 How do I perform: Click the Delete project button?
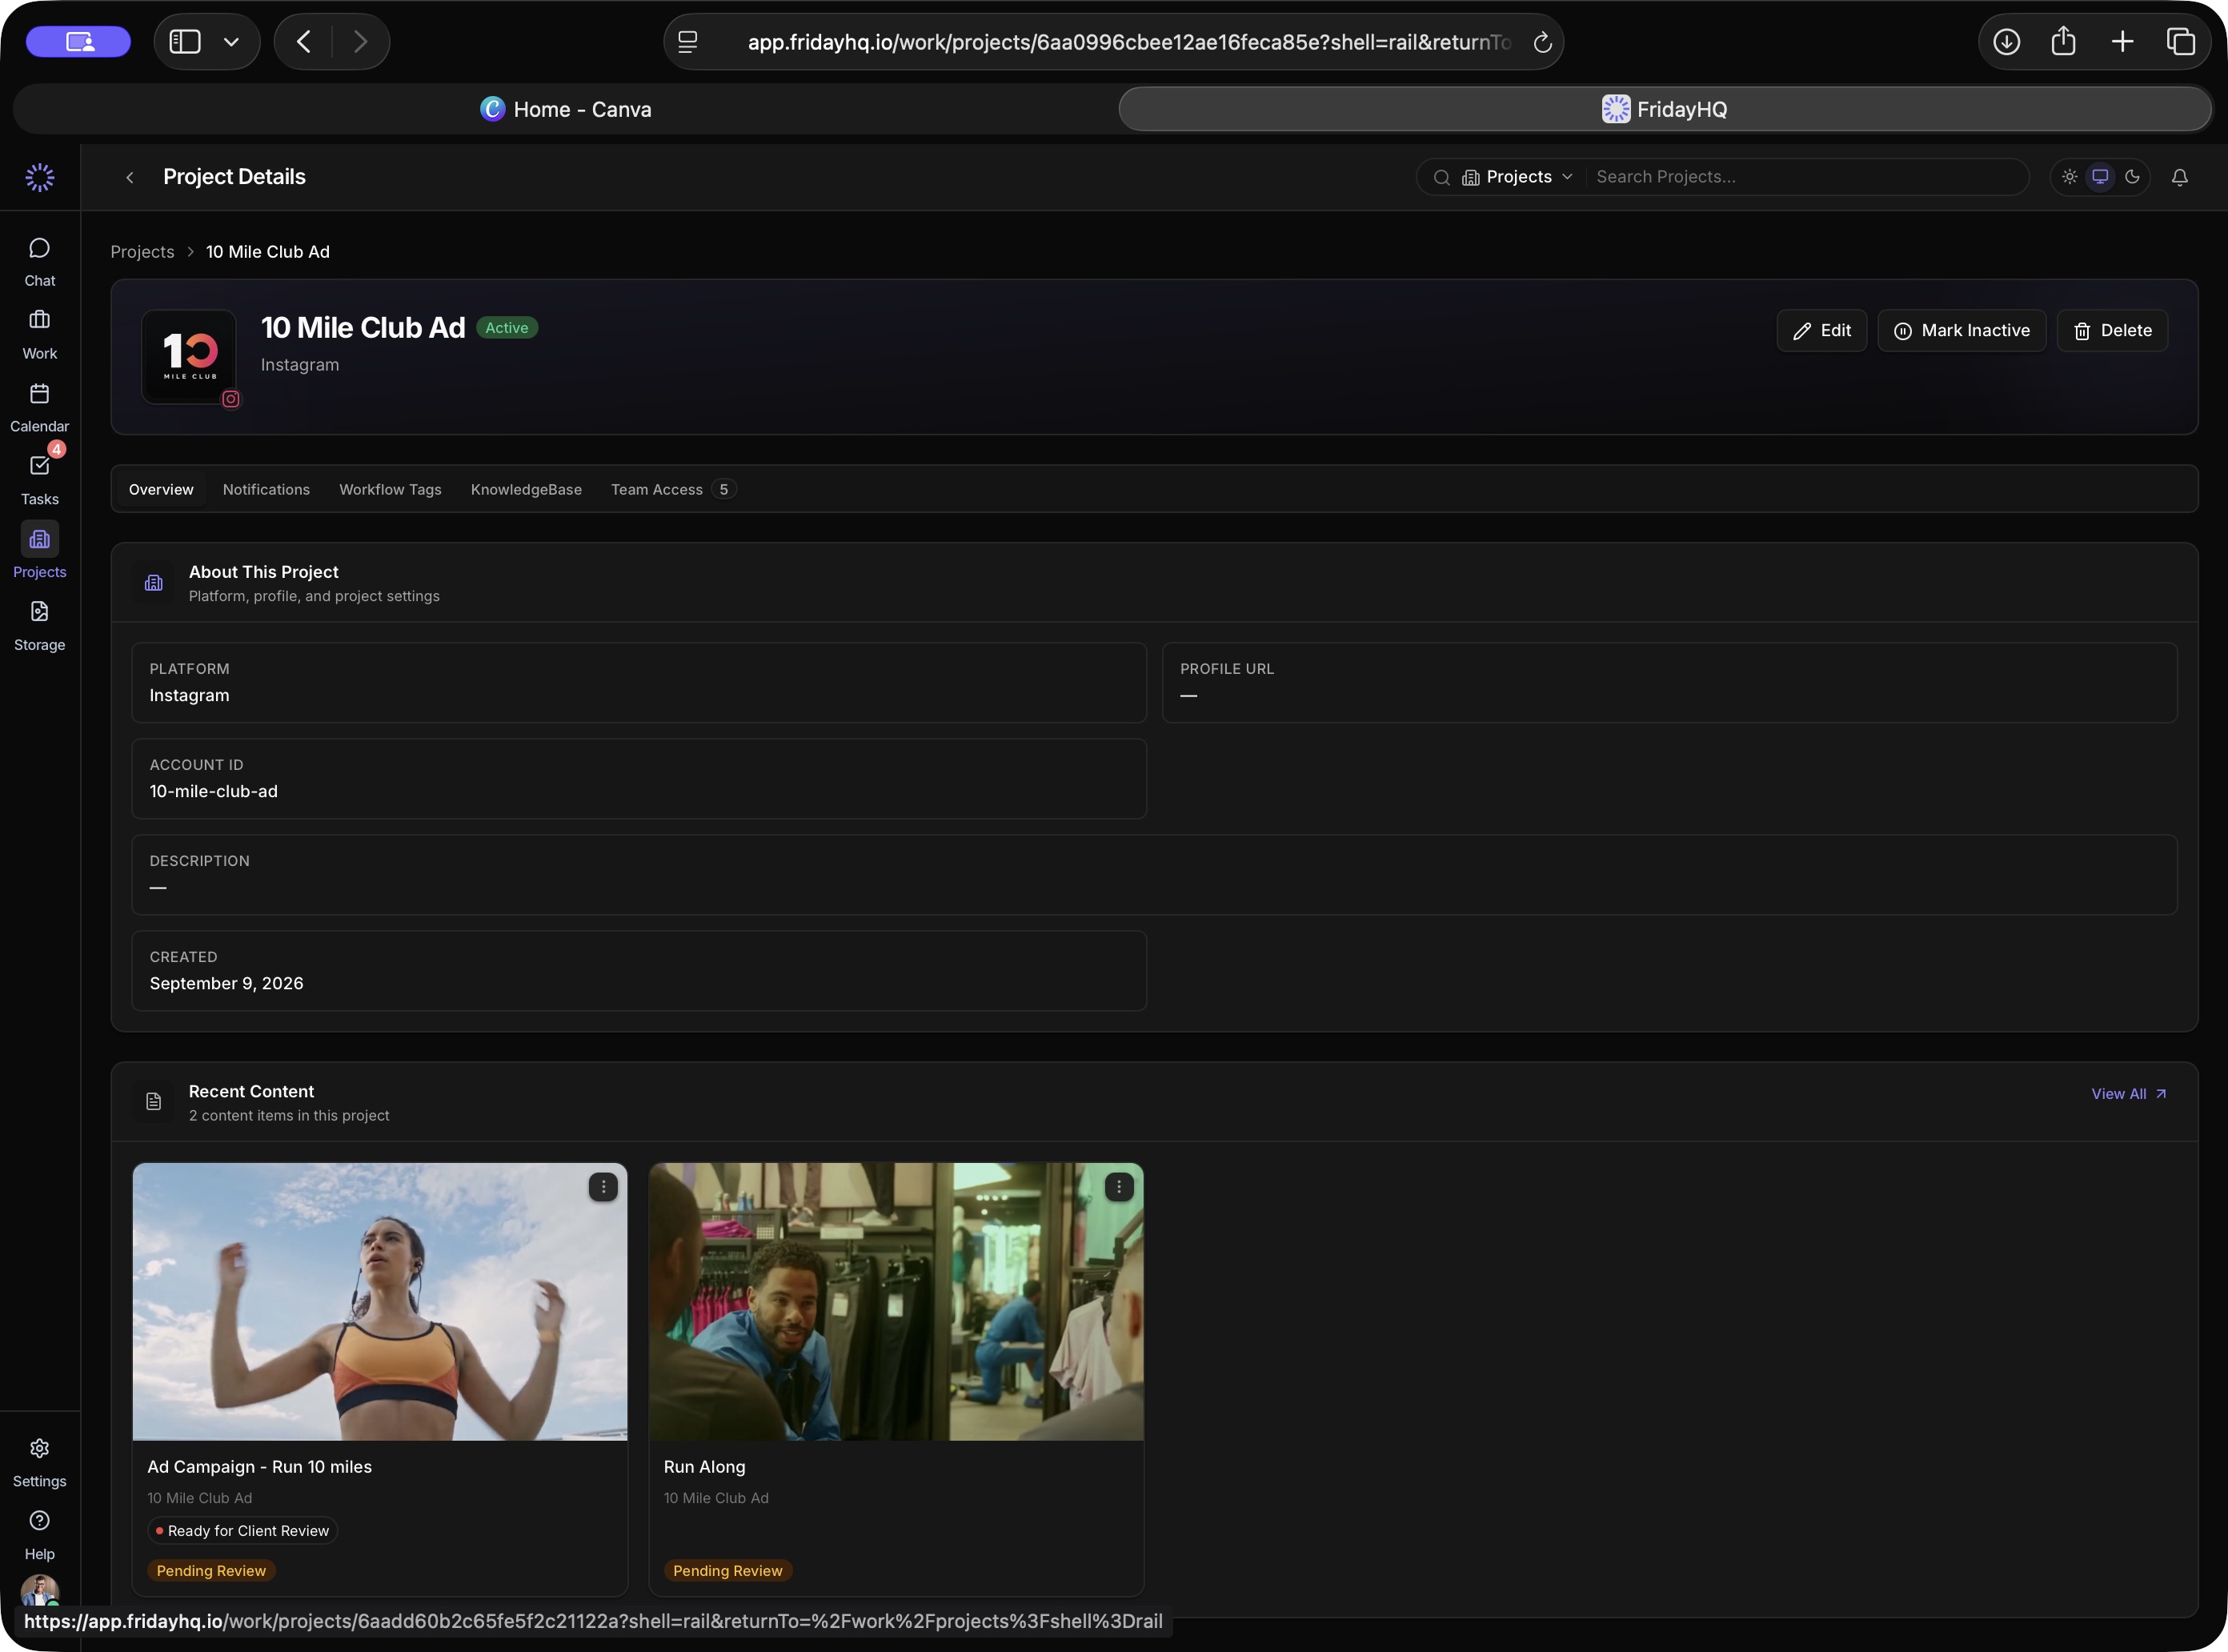pos(2112,331)
